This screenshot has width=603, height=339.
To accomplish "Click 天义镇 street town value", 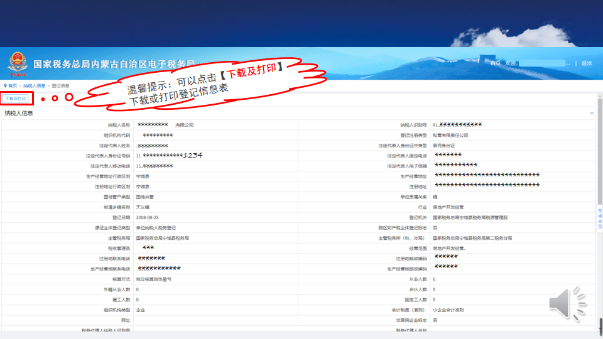I will (143, 207).
